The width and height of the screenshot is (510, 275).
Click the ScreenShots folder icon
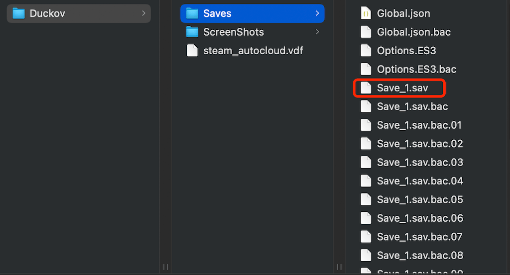coord(192,32)
